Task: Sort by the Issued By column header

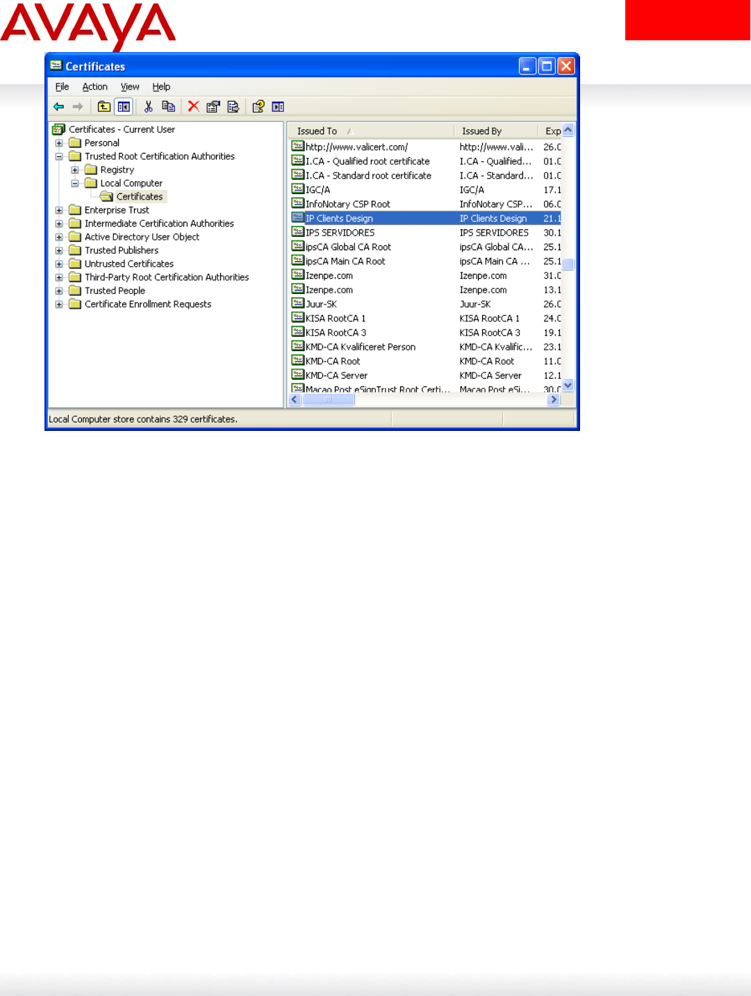Action: tap(495, 131)
